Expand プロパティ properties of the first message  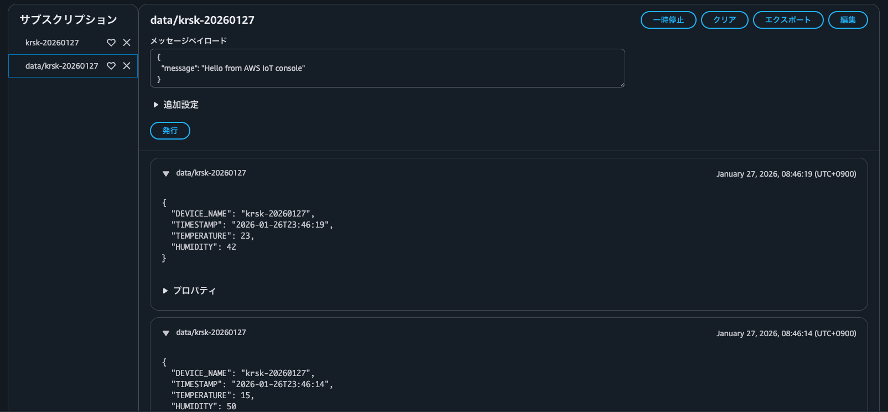(189, 291)
